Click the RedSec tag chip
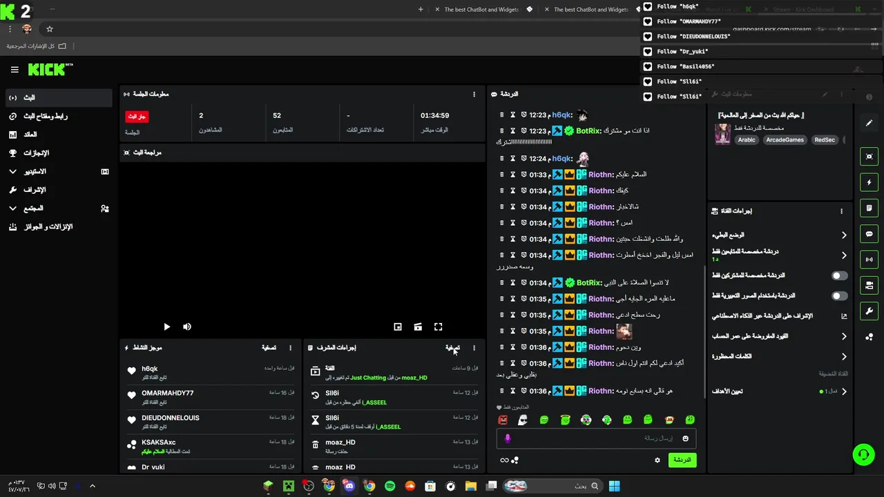Viewport: 884px width, 497px height. [825, 139]
